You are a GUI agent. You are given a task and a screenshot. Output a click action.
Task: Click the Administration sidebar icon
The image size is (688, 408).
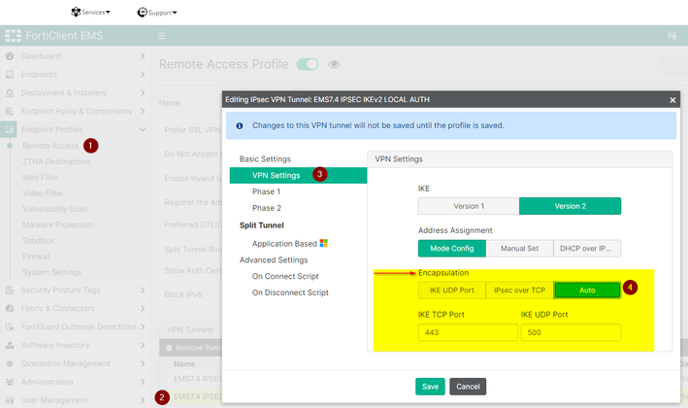tap(10, 382)
